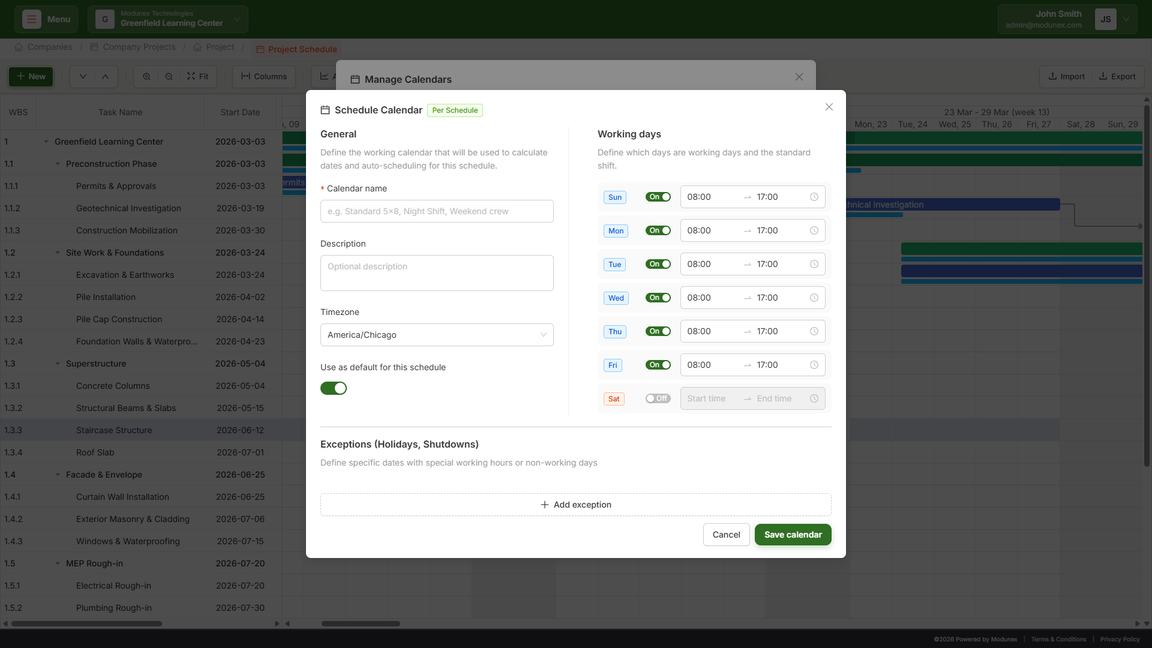Click the hamburger Menu icon in the header
Viewport: 1152px width, 648px height.
click(31, 19)
